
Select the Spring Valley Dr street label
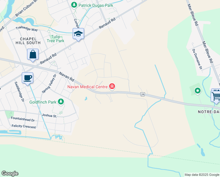point(49,83)
